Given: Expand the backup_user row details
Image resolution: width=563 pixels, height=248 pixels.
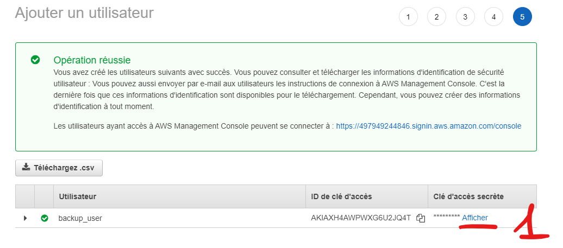Looking at the screenshot, I should click(x=25, y=218).
